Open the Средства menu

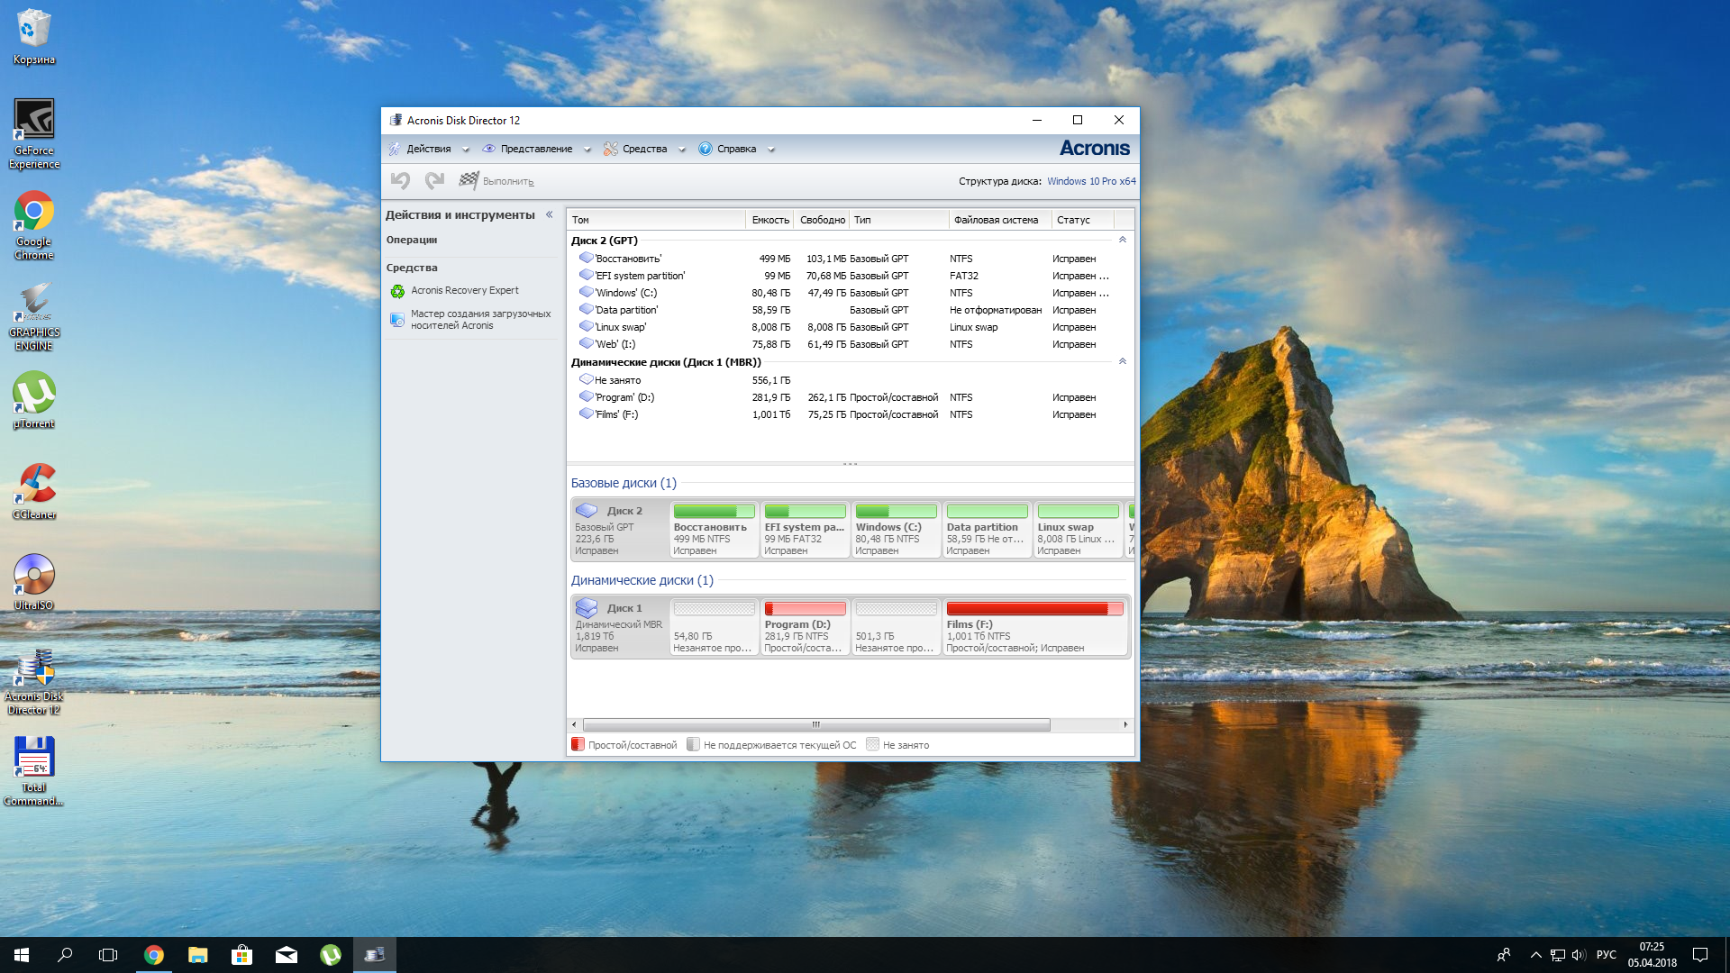pyautogui.click(x=644, y=149)
